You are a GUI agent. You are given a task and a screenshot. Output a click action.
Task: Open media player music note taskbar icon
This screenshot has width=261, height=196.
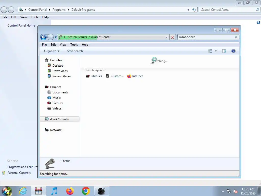click(x=54, y=191)
